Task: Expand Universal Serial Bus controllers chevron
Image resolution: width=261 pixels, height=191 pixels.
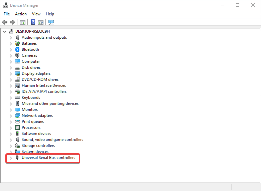Action: click(x=11, y=158)
